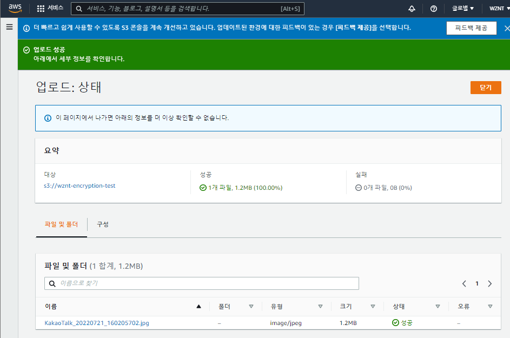The width and height of the screenshot is (510, 338).
Task: Switch to the 구성 tab
Action: (103, 224)
